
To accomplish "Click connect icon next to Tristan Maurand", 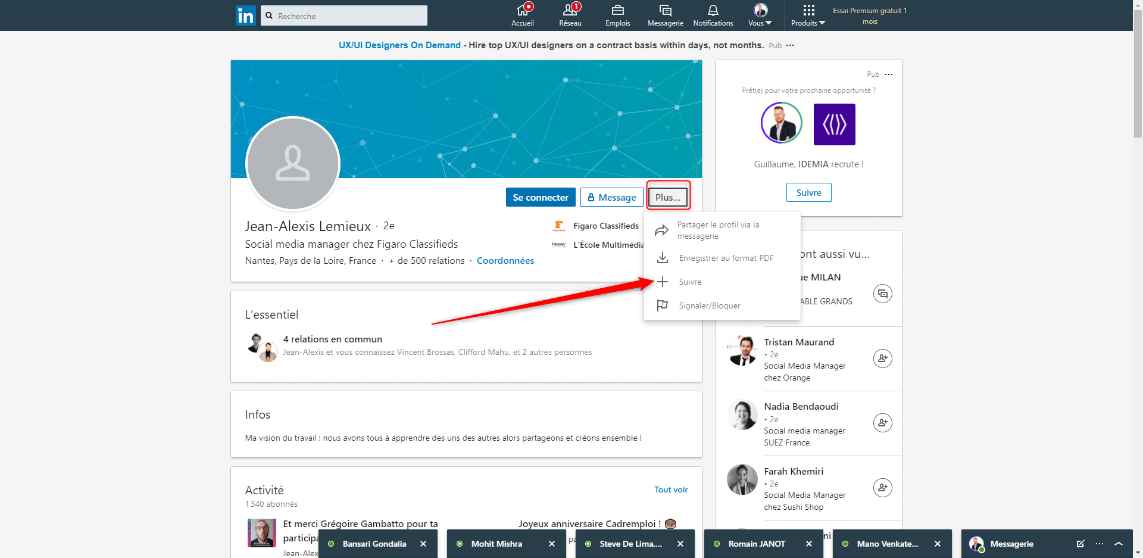I will (882, 359).
